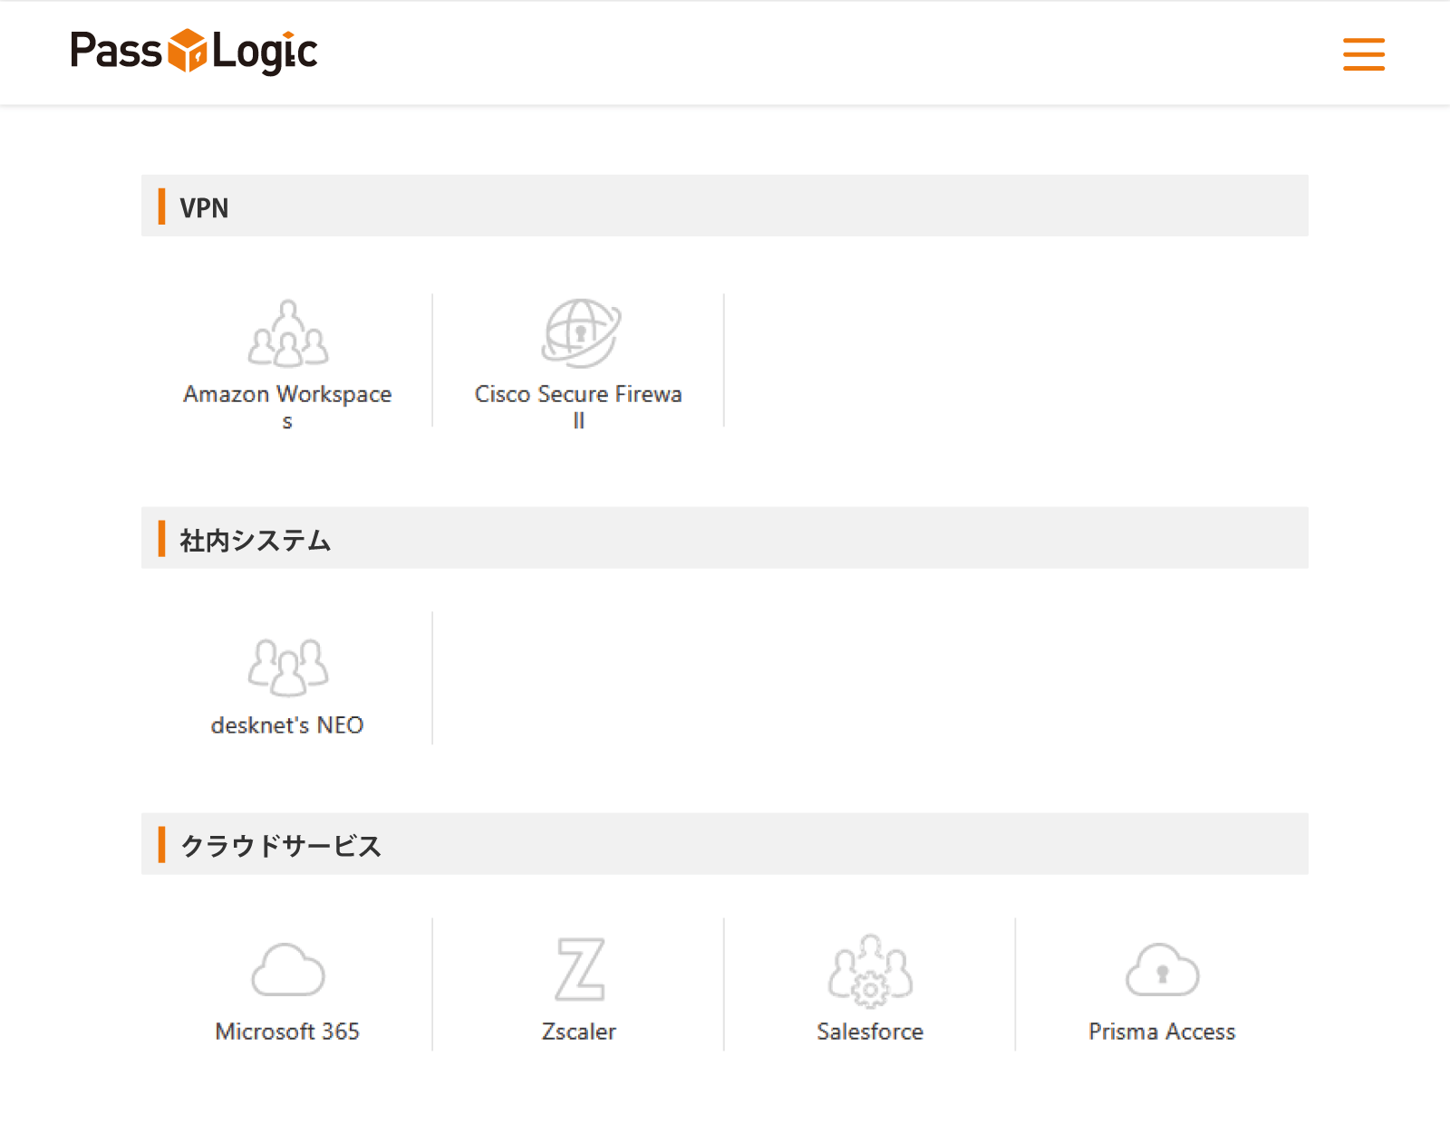Image resolution: width=1450 pixels, height=1123 pixels.
Task: Open the hamburger menu
Action: [1363, 54]
